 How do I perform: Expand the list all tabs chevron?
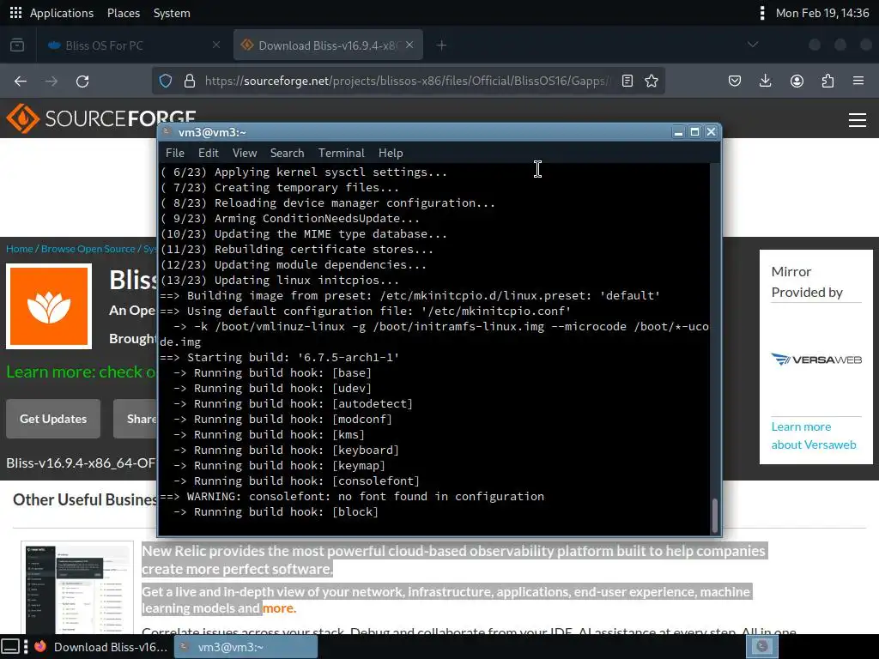753,45
